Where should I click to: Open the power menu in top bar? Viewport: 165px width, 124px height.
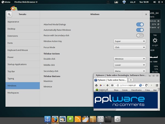(x=160, y=2)
